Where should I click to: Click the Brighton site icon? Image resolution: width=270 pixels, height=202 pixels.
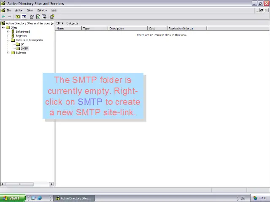[13, 36]
